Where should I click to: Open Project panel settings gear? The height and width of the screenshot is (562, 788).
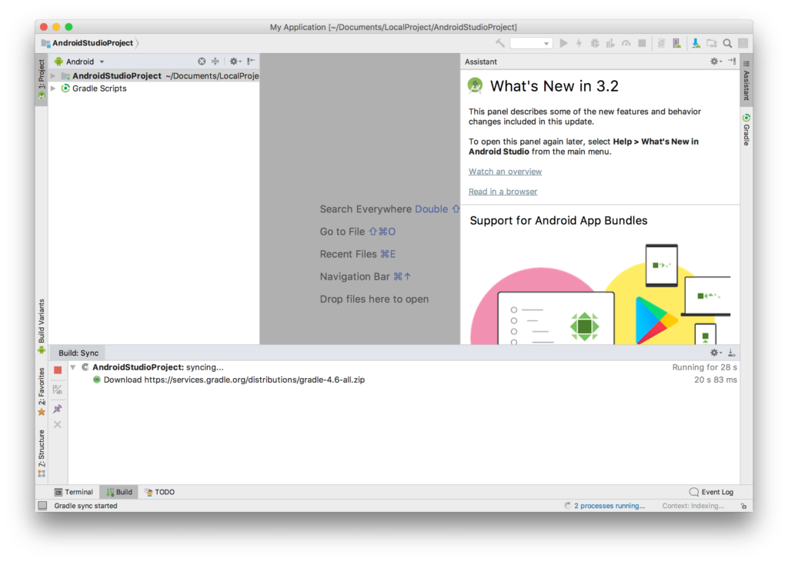(x=234, y=62)
